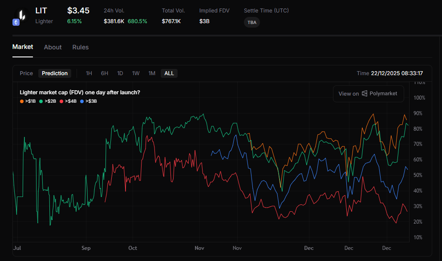Click the TBA settle time badge
Image resolution: width=442 pixels, height=261 pixels.
point(252,22)
